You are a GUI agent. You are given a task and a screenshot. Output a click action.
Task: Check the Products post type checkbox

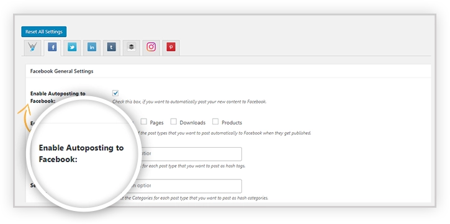click(x=215, y=122)
